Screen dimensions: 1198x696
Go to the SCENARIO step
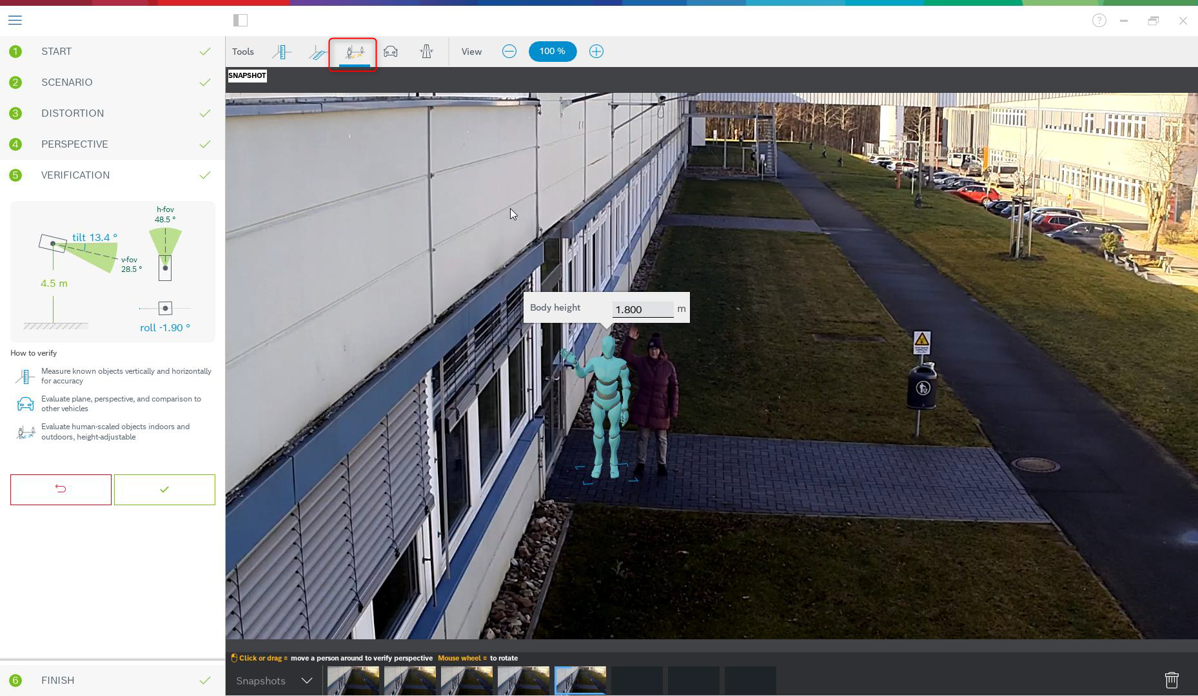point(112,82)
